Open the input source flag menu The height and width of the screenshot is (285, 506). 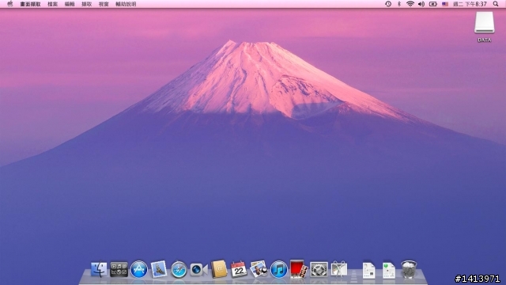tap(445, 4)
